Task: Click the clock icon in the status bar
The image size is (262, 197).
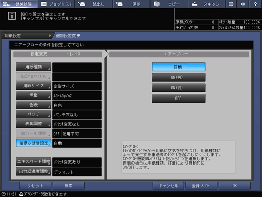Action: (3, 194)
